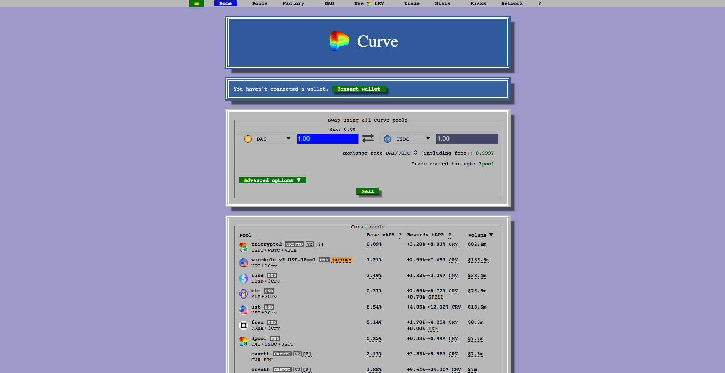
Task: Click the Base vAPY column header
Action: [x=381, y=235]
